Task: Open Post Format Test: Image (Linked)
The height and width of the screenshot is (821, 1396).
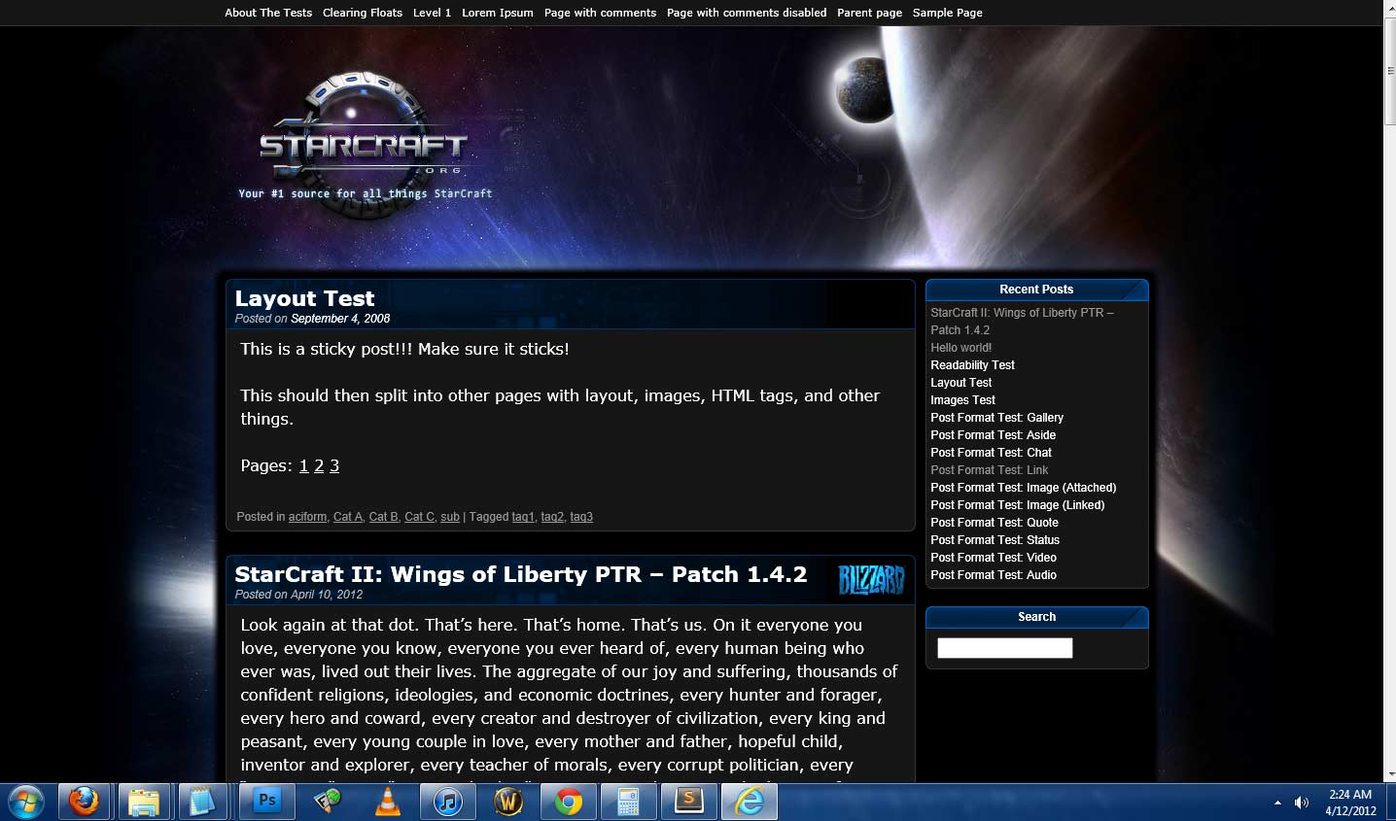Action: pos(1018,505)
